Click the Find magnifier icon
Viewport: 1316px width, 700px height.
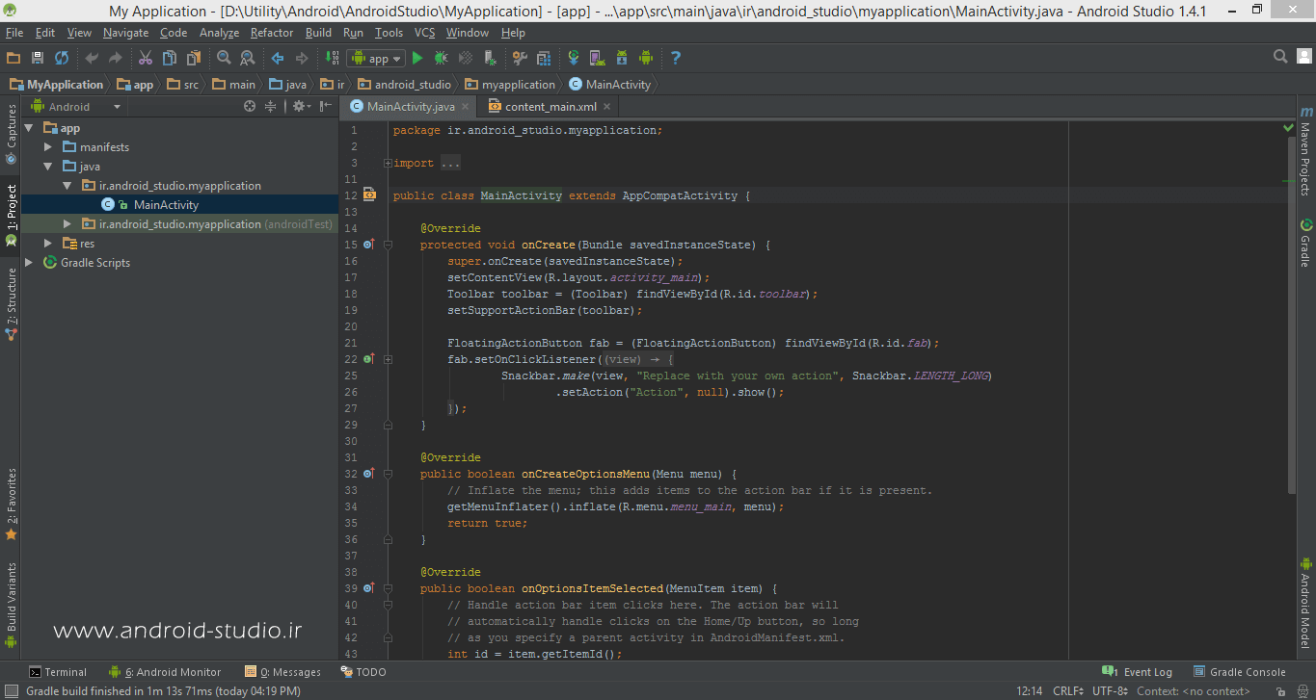coord(224,58)
